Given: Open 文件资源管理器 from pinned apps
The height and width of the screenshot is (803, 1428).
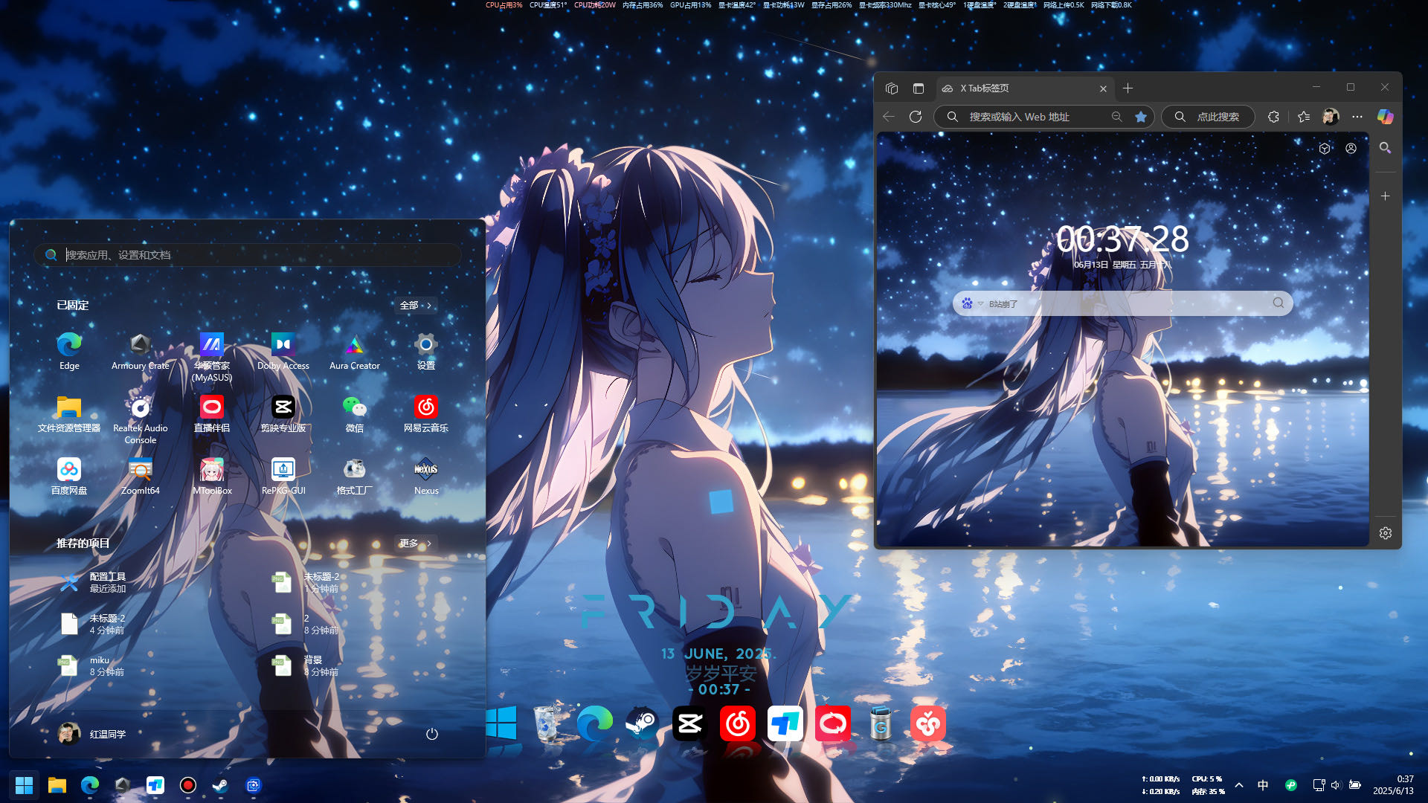Looking at the screenshot, I should point(69,413).
